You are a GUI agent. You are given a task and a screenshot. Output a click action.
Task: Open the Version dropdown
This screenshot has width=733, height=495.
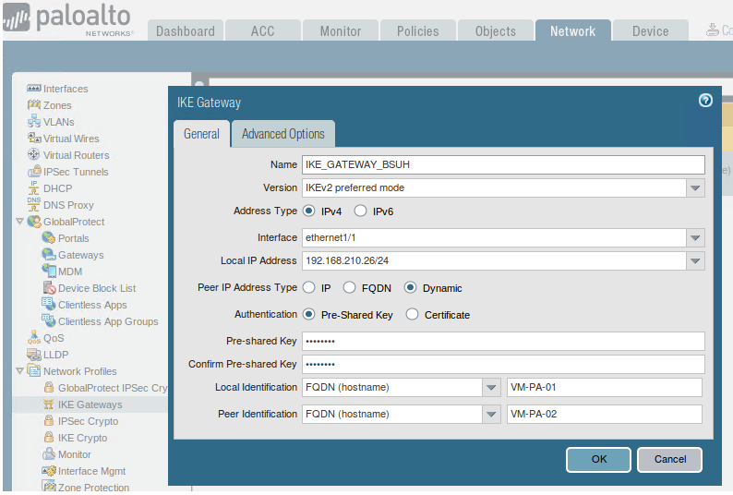(x=695, y=188)
